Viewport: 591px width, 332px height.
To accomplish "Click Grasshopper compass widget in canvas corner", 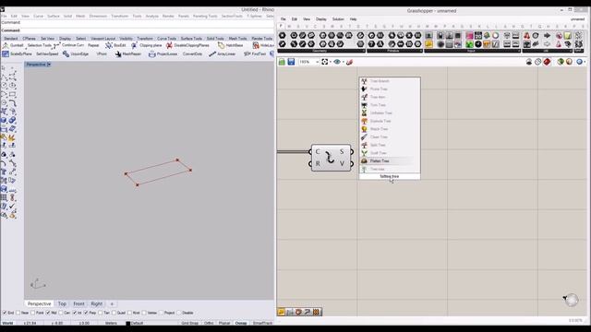I will pos(572,300).
